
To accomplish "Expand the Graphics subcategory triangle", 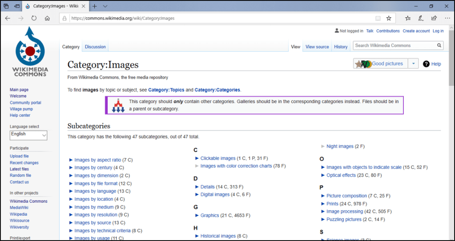I will [197, 216].
